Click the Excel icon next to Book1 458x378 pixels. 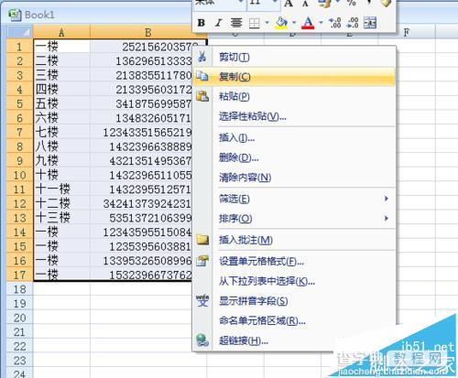point(15,15)
